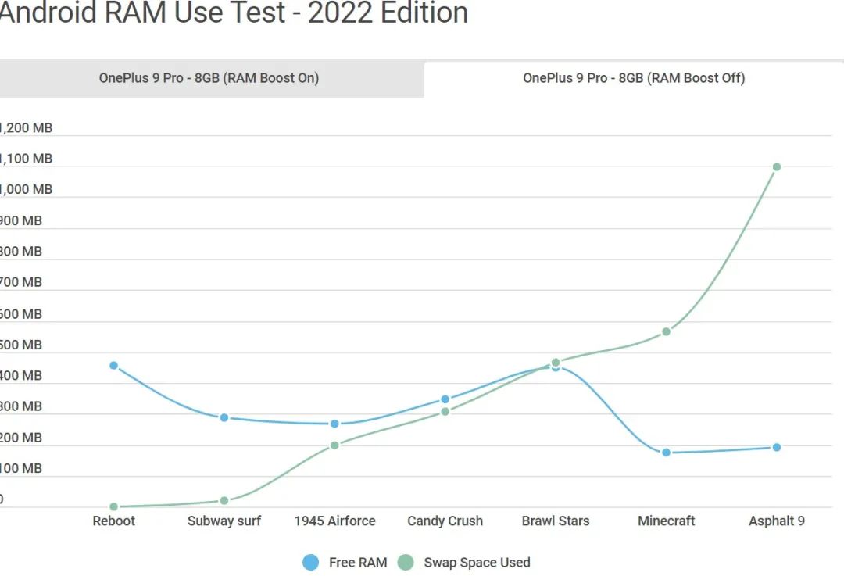Click the Free RAM point at Reboot

click(x=113, y=366)
